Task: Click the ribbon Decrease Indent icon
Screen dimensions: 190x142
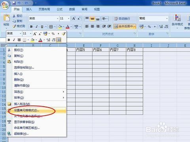Action: click(x=104, y=26)
